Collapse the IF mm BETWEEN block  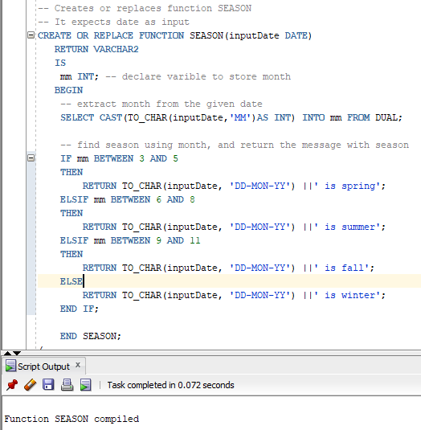(31, 158)
